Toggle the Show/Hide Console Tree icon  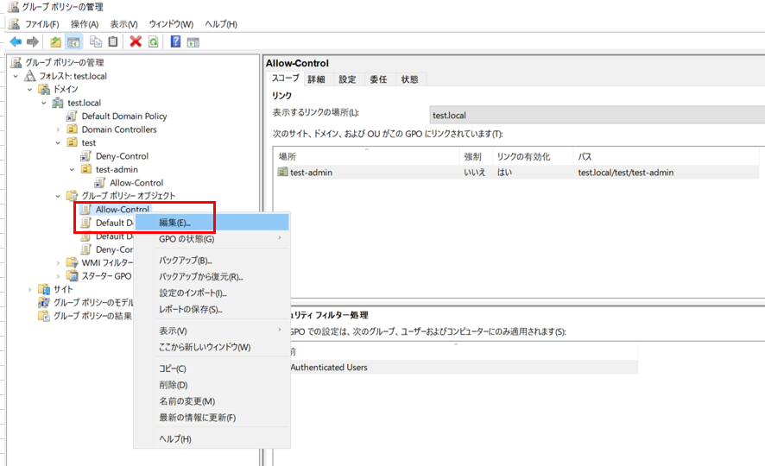click(73, 42)
